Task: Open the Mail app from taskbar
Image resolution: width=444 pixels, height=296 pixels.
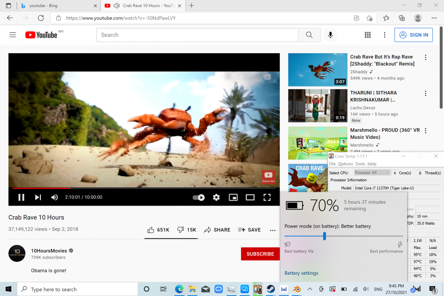Action: tap(206, 289)
